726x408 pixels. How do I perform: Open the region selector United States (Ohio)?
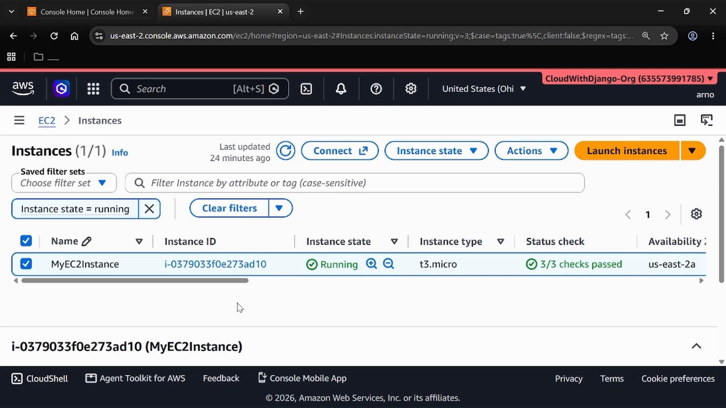point(484,89)
